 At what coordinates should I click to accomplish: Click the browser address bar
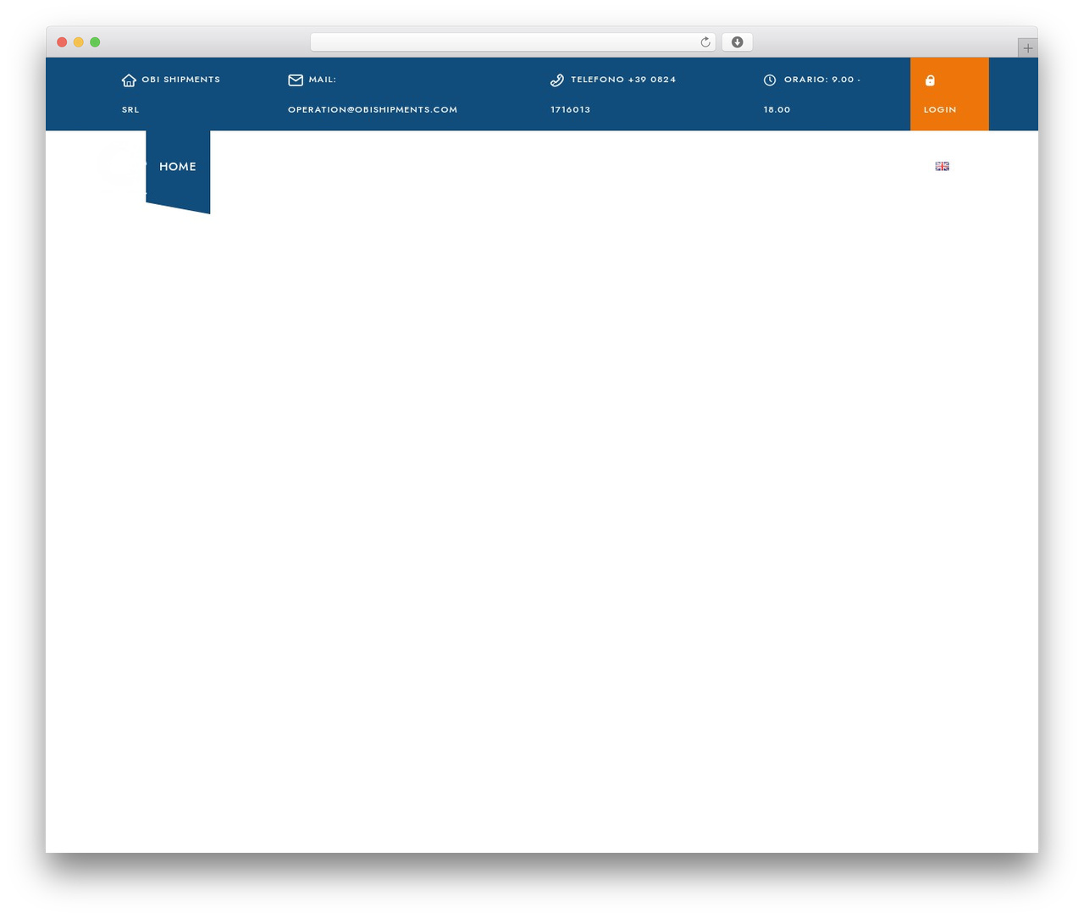coord(512,42)
